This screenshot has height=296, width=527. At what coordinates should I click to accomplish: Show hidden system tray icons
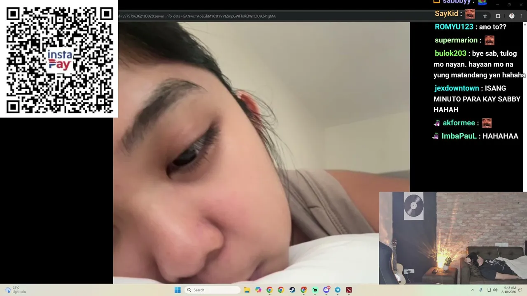tap(472, 290)
